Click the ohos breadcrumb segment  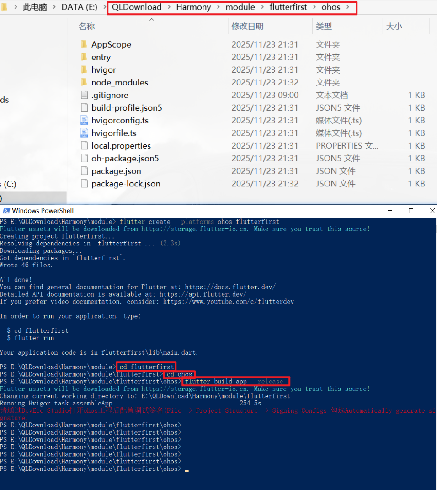coord(330,7)
